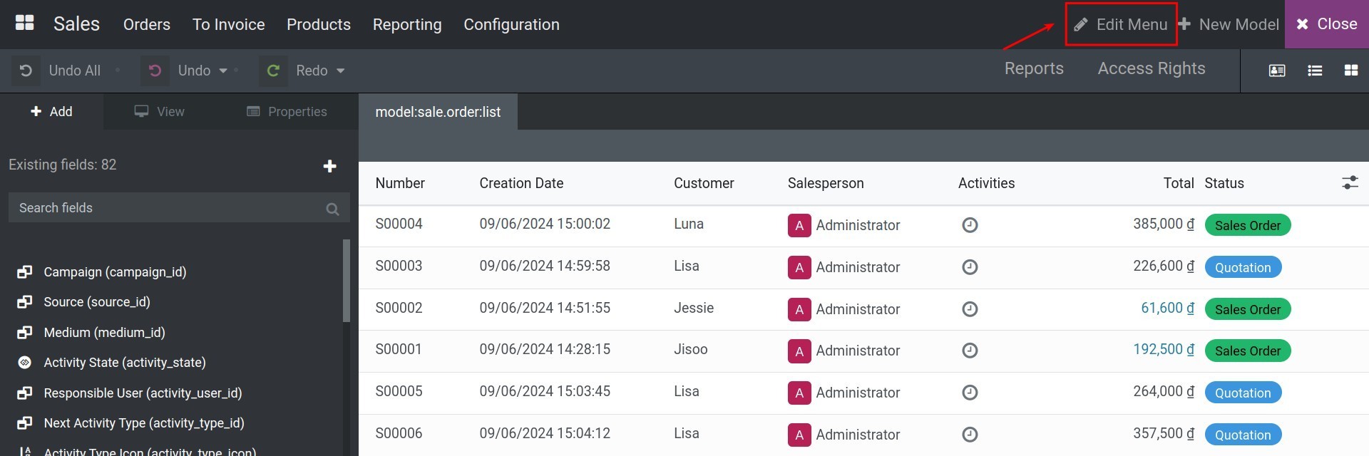Open optional columns settings icon
1369x456 pixels.
(x=1350, y=183)
